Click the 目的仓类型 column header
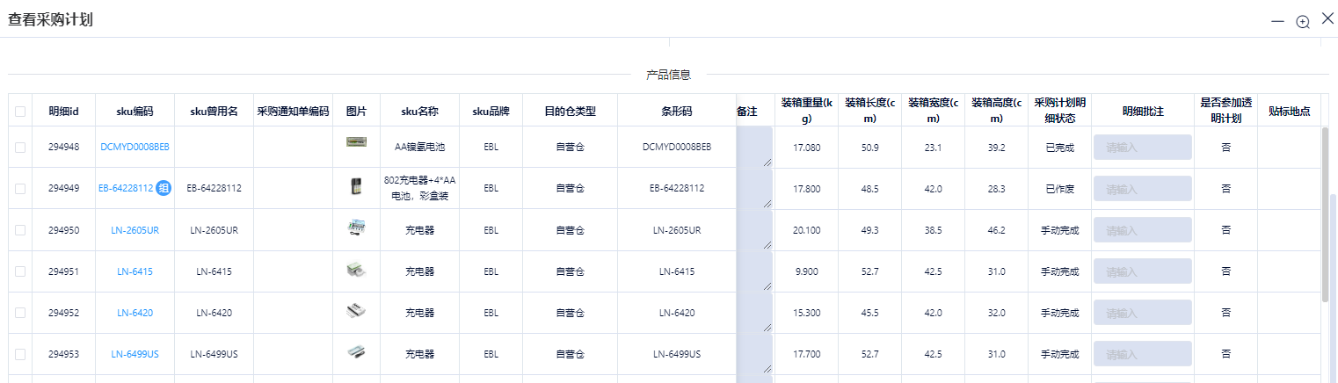 pos(570,112)
